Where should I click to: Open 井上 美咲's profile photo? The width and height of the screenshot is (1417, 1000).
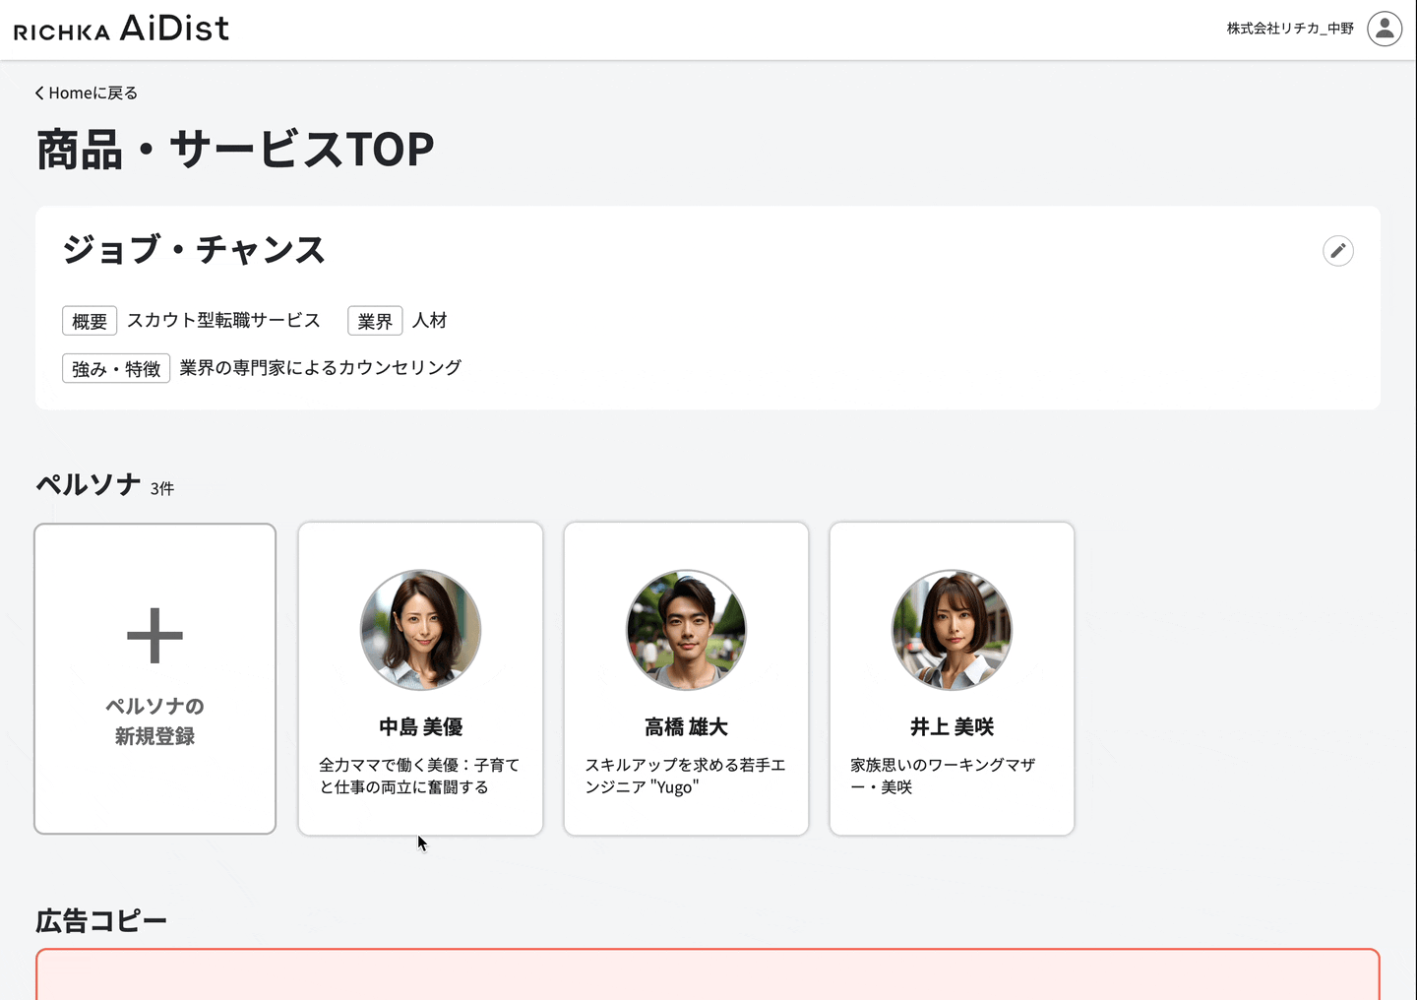pos(952,630)
